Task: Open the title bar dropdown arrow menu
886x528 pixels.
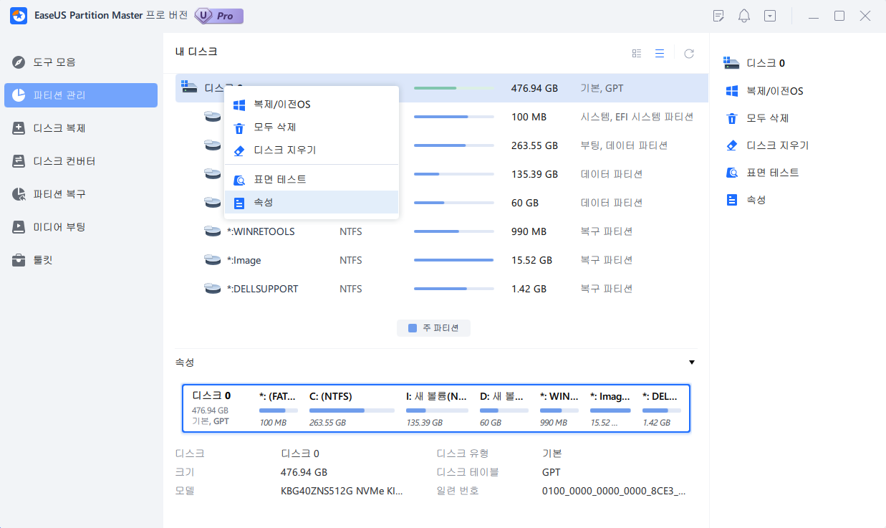Action: coord(769,15)
